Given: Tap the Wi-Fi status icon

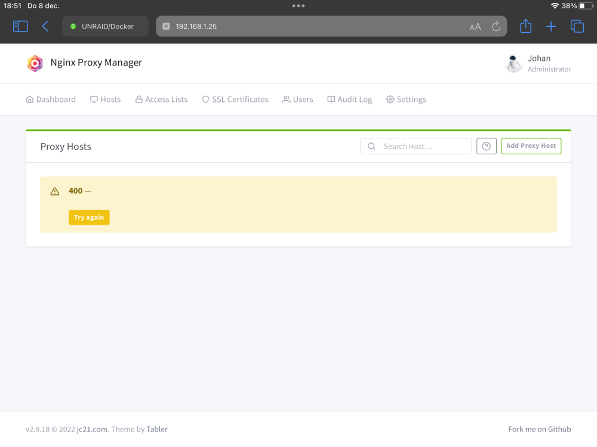Looking at the screenshot, I should [x=555, y=6].
